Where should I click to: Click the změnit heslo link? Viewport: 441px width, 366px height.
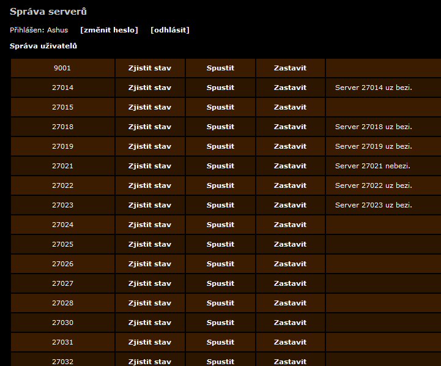coord(109,30)
